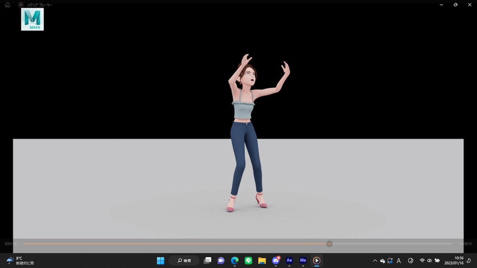
Task: Open the Windows Start menu
Action: coord(160,261)
